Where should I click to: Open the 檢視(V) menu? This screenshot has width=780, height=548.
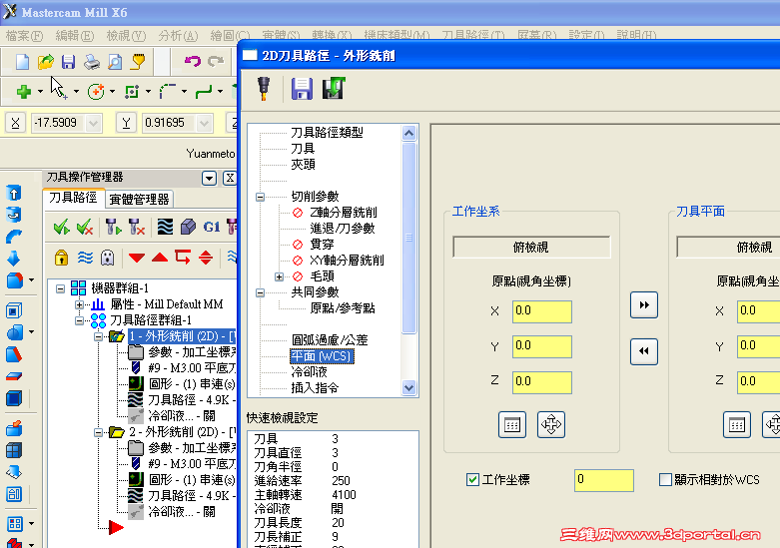(127, 36)
